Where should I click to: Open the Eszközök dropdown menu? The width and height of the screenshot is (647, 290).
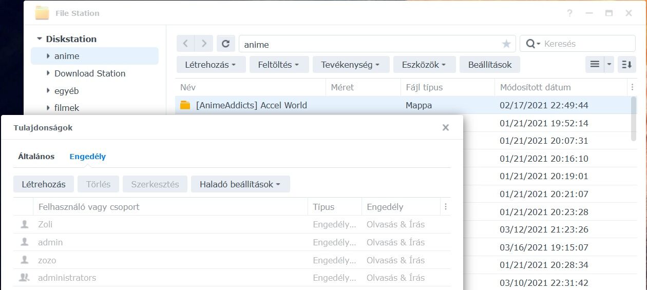[424, 65]
